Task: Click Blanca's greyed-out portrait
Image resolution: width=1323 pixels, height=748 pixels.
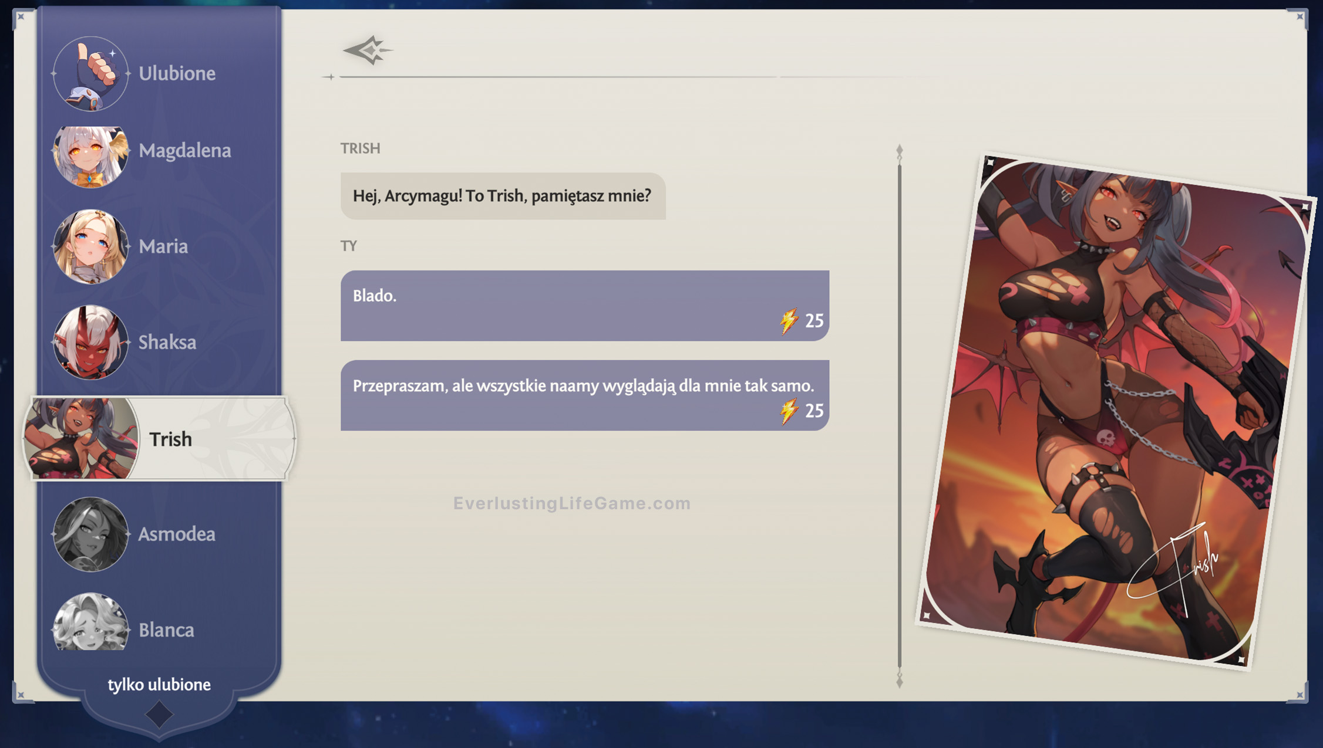Action: pos(90,623)
